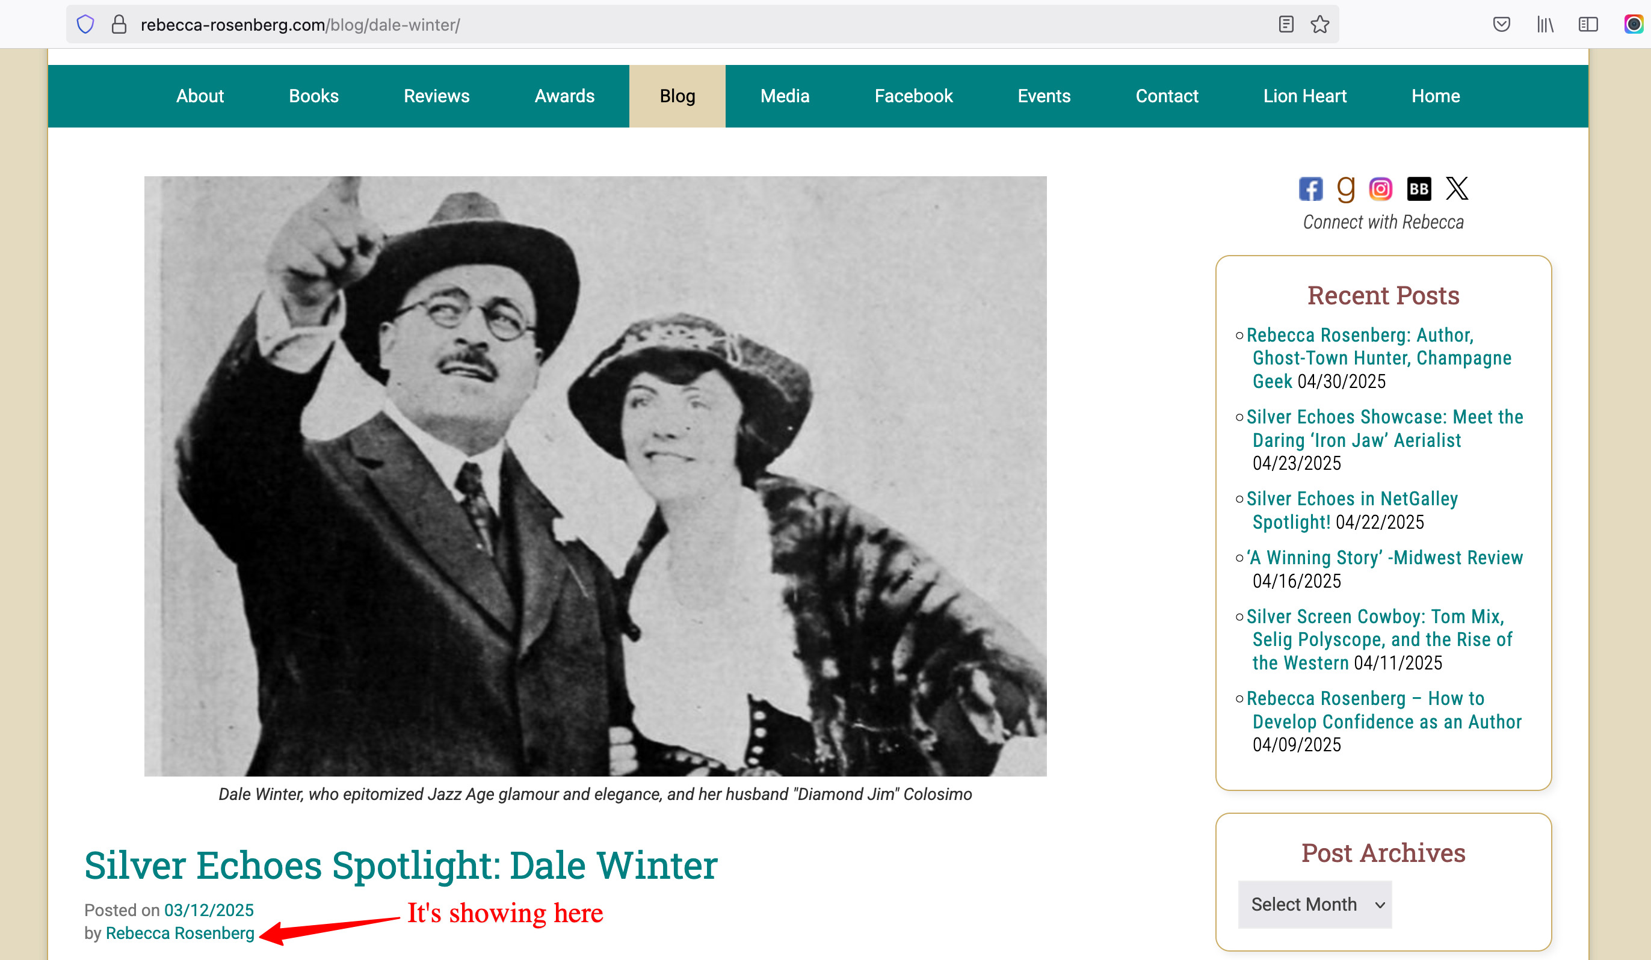Toggle reader view icon in address bar

(1286, 25)
